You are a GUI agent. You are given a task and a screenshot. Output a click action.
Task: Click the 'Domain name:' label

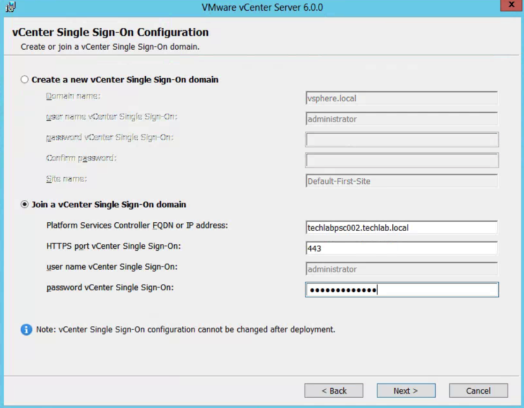[x=73, y=96]
